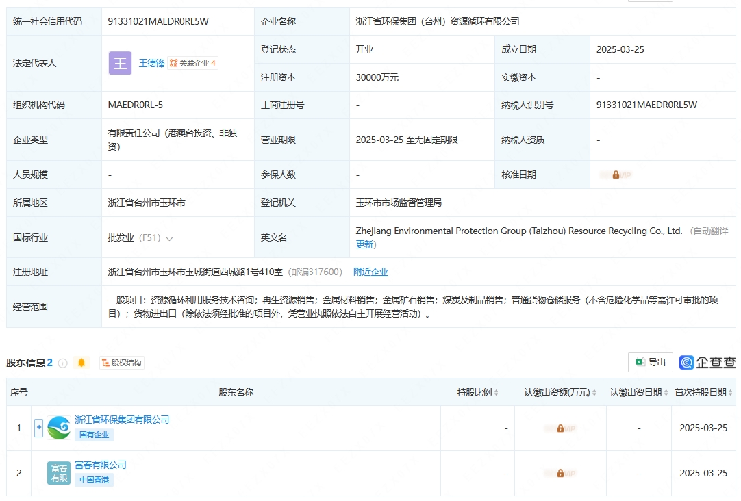Select the organization code MAEDR0RL-5

click(x=135, y=105)
